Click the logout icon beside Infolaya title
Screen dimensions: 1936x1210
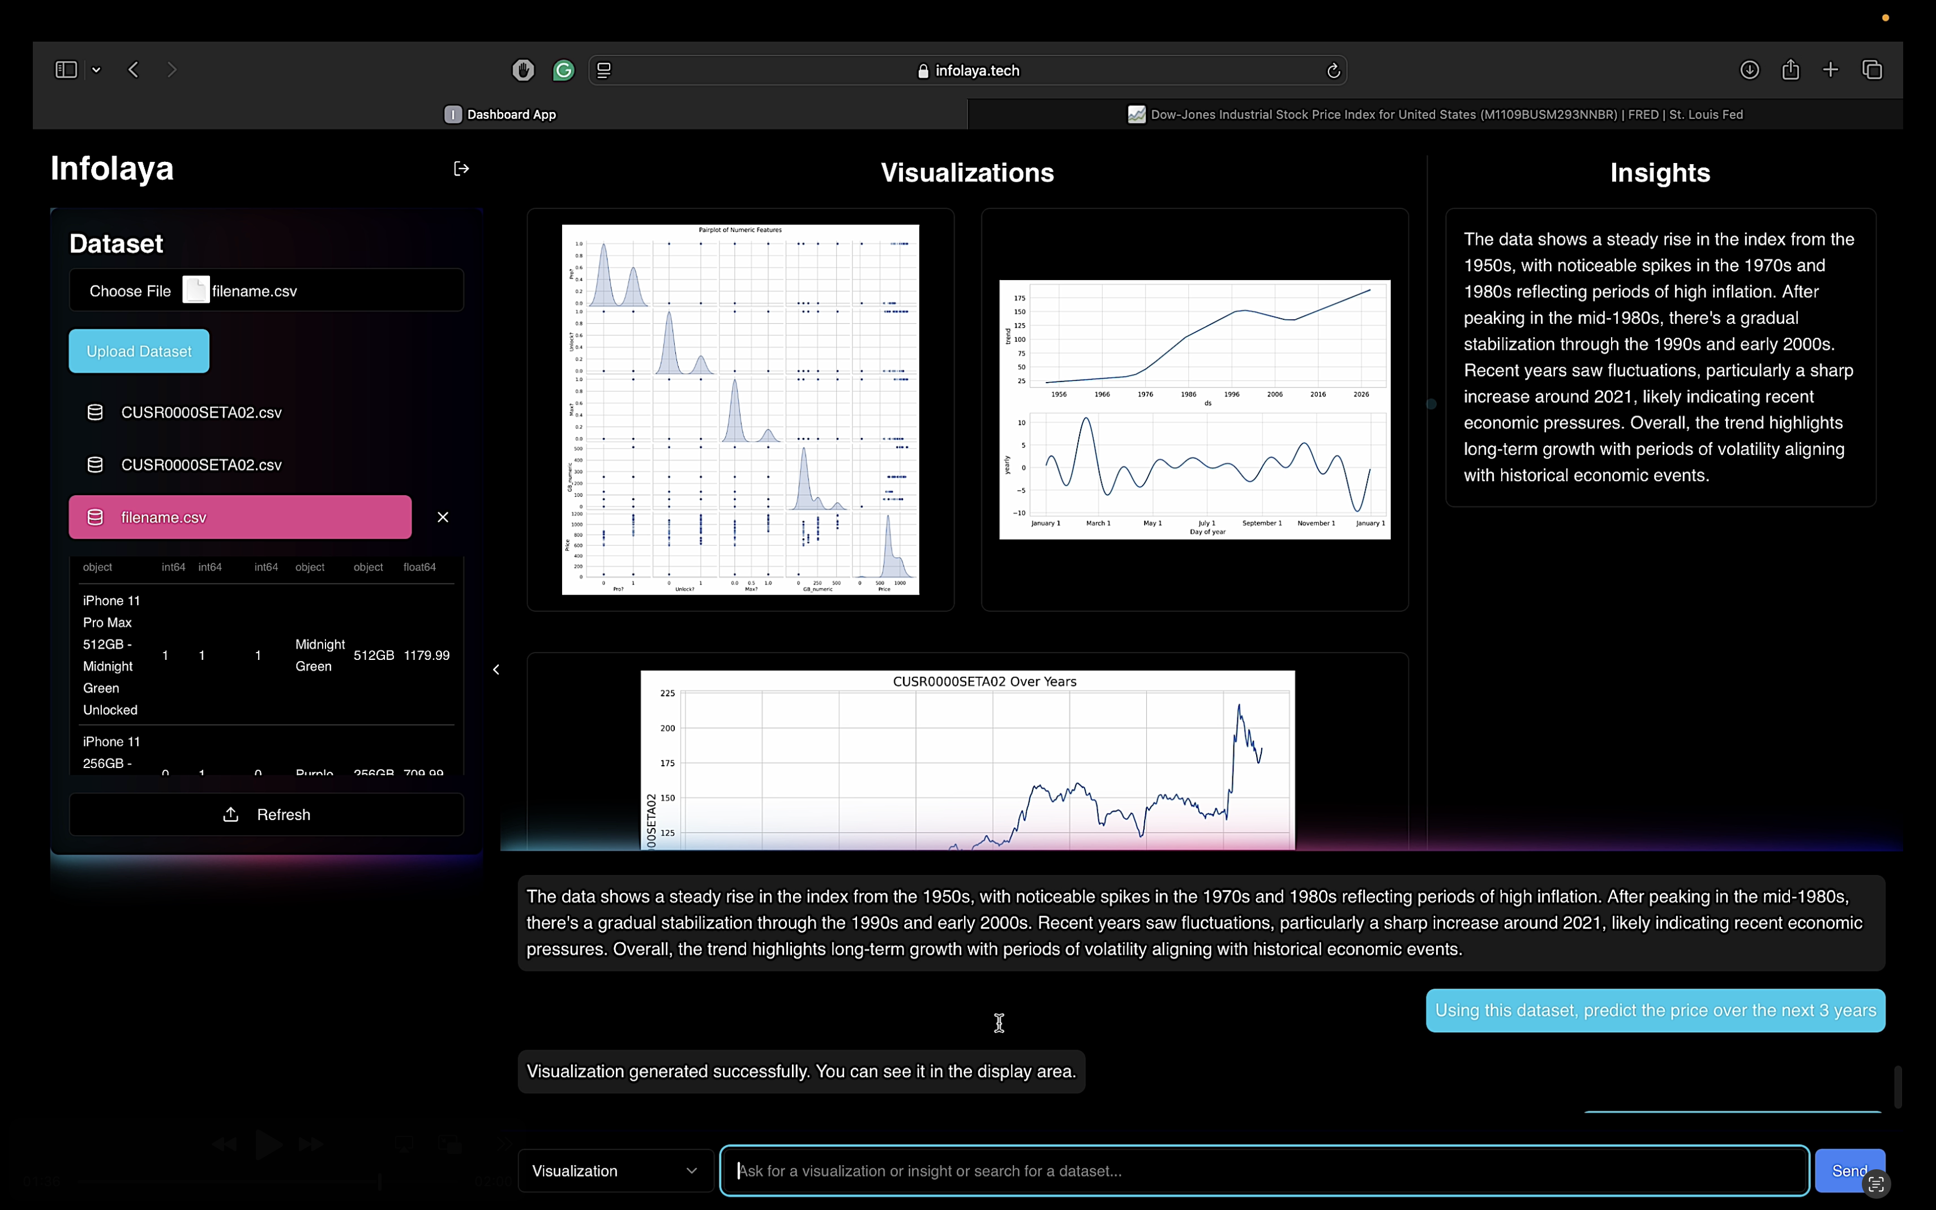[x=462, y=168]
